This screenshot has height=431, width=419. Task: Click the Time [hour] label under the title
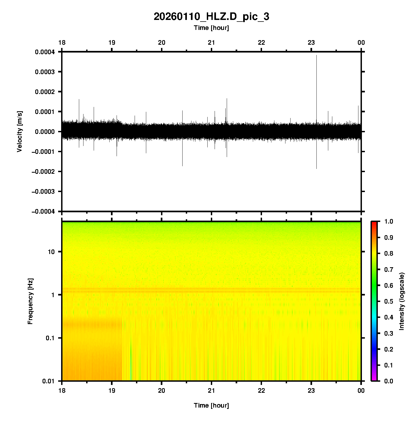tap(211, 28)
